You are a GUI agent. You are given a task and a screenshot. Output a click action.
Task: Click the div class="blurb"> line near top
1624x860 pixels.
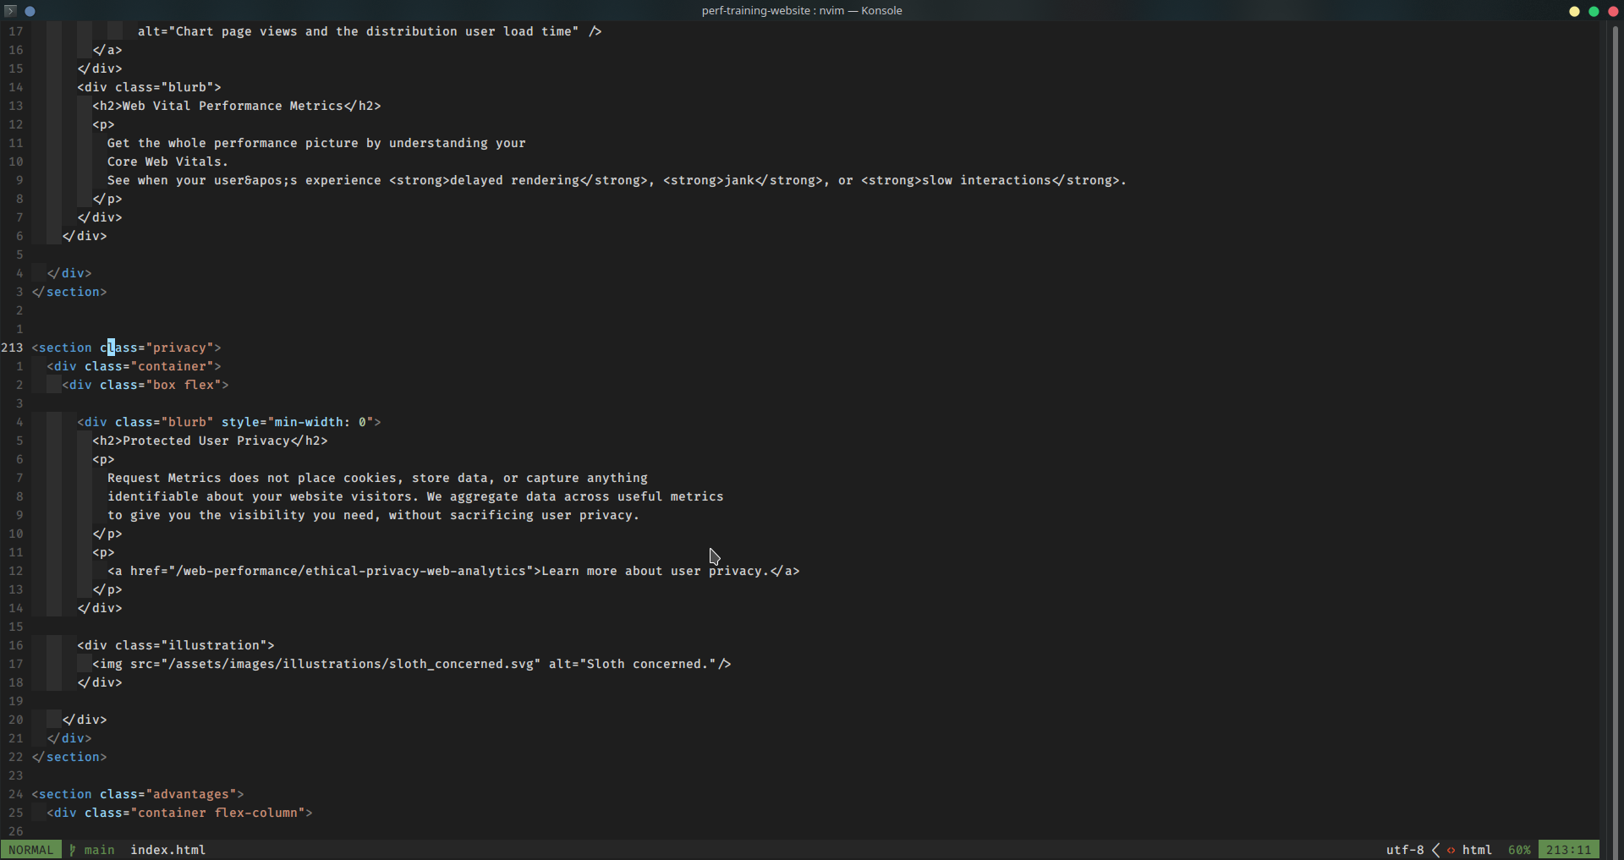click(149, 87)
